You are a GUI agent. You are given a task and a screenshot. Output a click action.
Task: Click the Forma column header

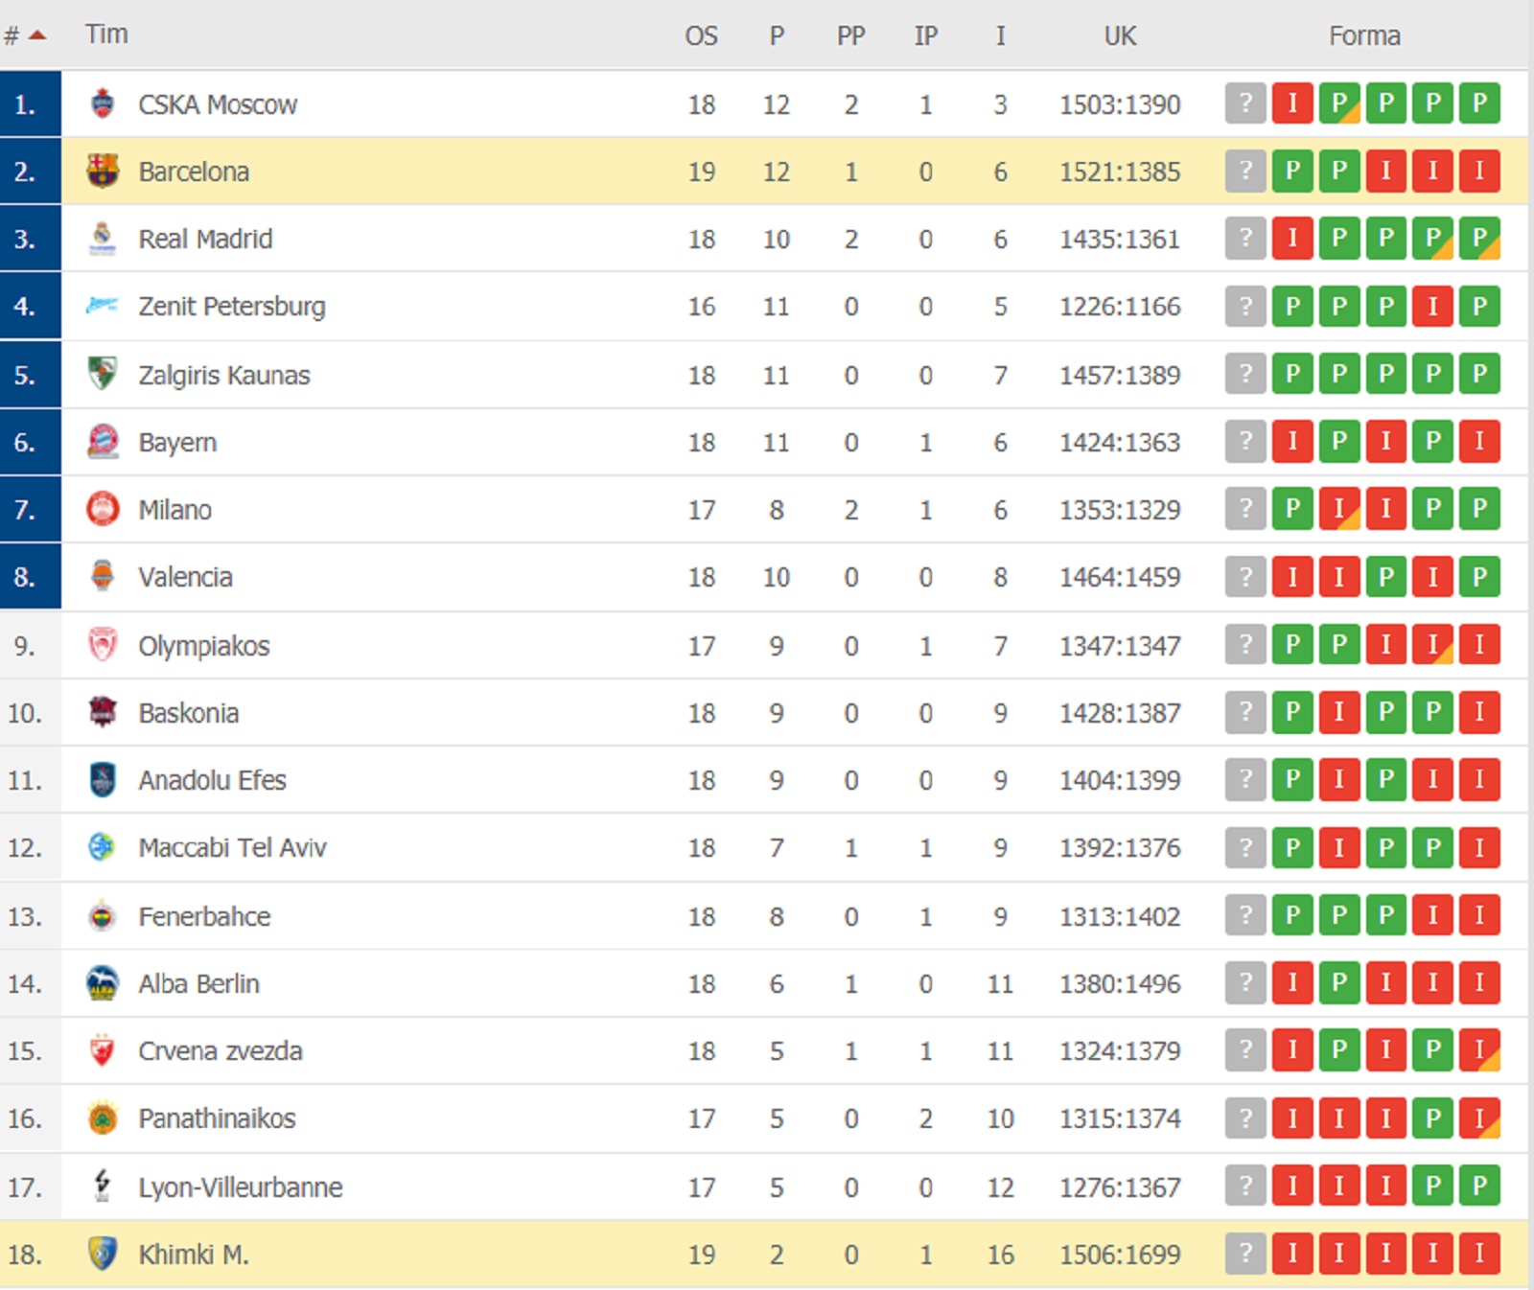pos(1364,36)
